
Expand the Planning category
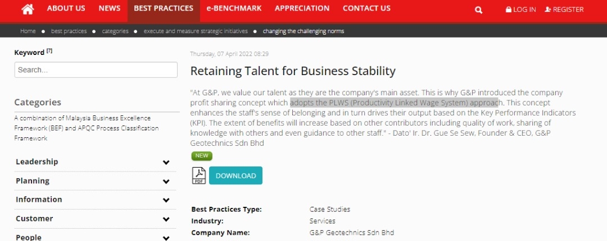click(166, 182)
